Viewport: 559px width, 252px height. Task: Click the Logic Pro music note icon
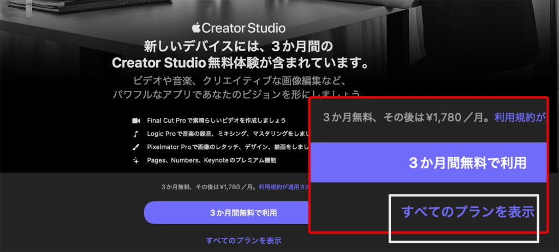click(136, 134)
